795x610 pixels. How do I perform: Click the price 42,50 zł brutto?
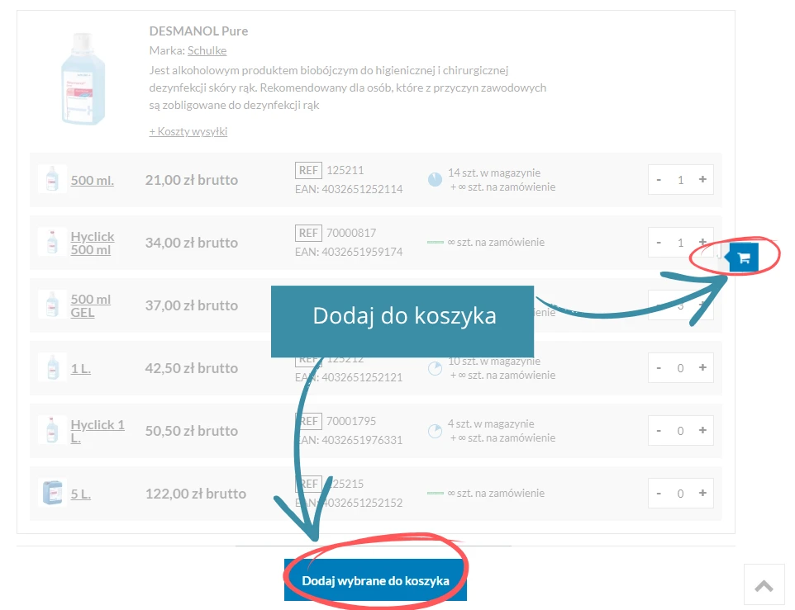coord(191,368)
